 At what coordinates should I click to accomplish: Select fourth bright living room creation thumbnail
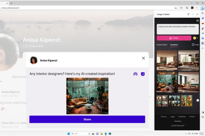coord(188,82)
